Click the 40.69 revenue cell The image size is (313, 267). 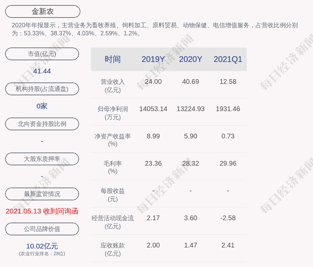coord(190,81)
